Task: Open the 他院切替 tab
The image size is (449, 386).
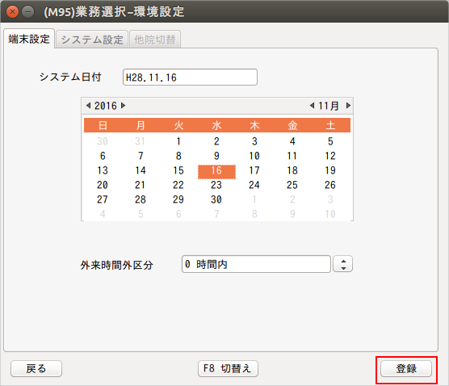Action: pos(155,40)
